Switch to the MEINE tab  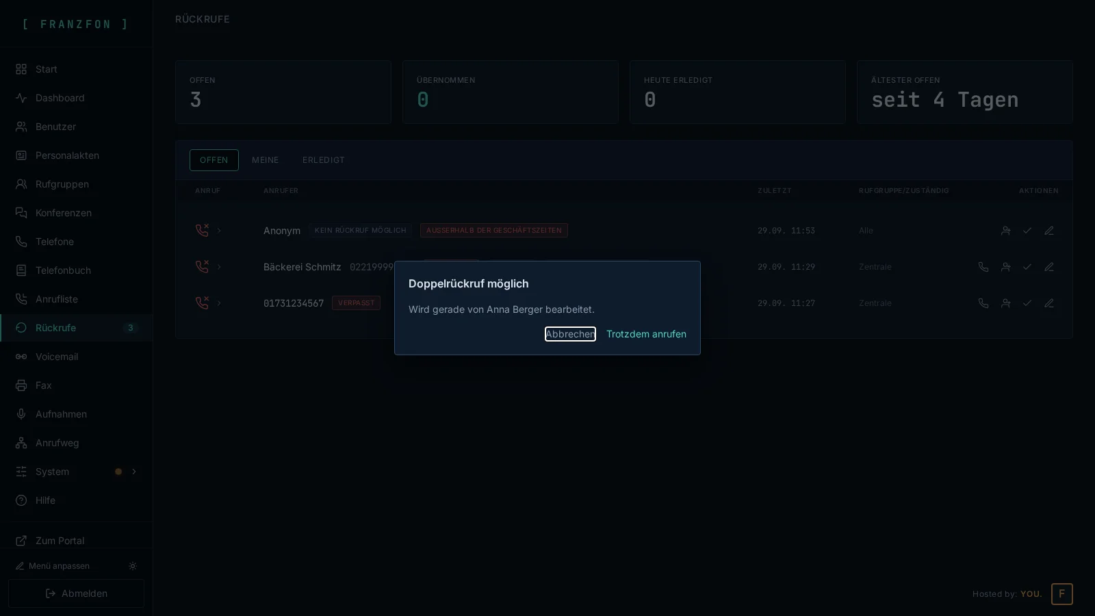coord(266,160)
